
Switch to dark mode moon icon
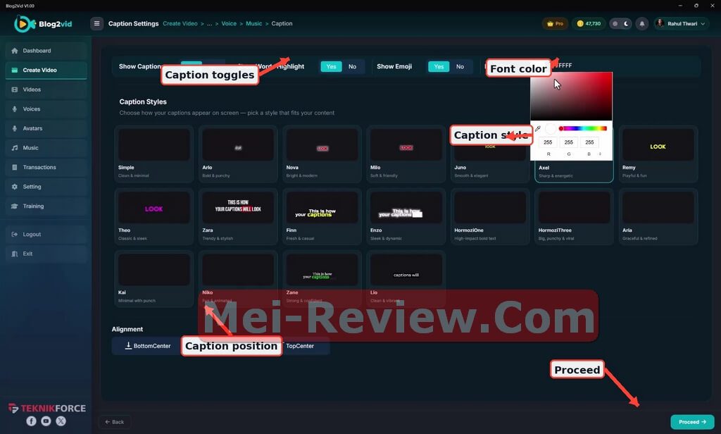tap(626, 23)
